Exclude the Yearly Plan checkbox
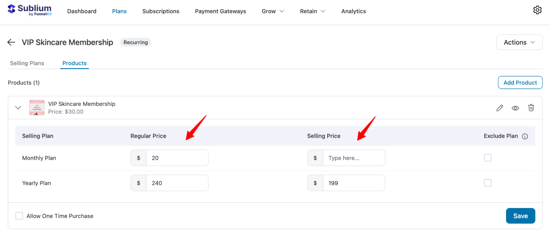 487,183
